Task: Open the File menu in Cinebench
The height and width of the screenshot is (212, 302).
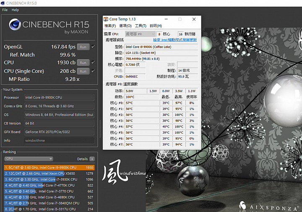Action: pyautogui.click(x=5, y=10)
